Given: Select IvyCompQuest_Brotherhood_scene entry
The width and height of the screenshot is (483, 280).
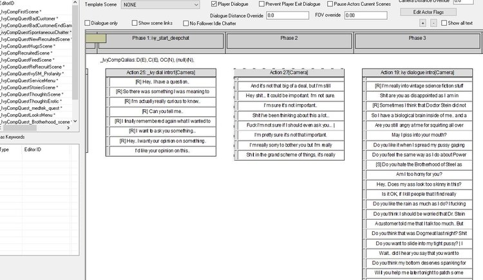Looking at the screenshot, I should [36, 122].
